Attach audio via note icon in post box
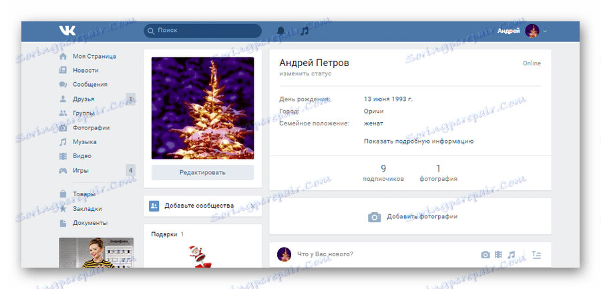The width and height of the screenshot is (601, 289). 511,254
